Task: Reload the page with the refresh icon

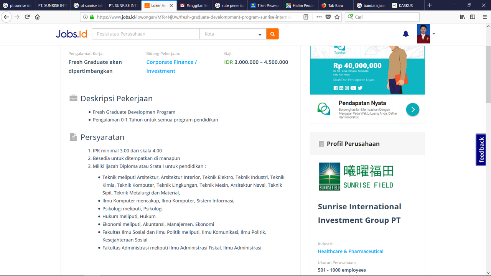Action: click(27, 17)
